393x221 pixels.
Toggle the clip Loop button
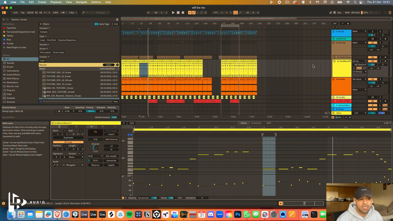pos(68,142)
